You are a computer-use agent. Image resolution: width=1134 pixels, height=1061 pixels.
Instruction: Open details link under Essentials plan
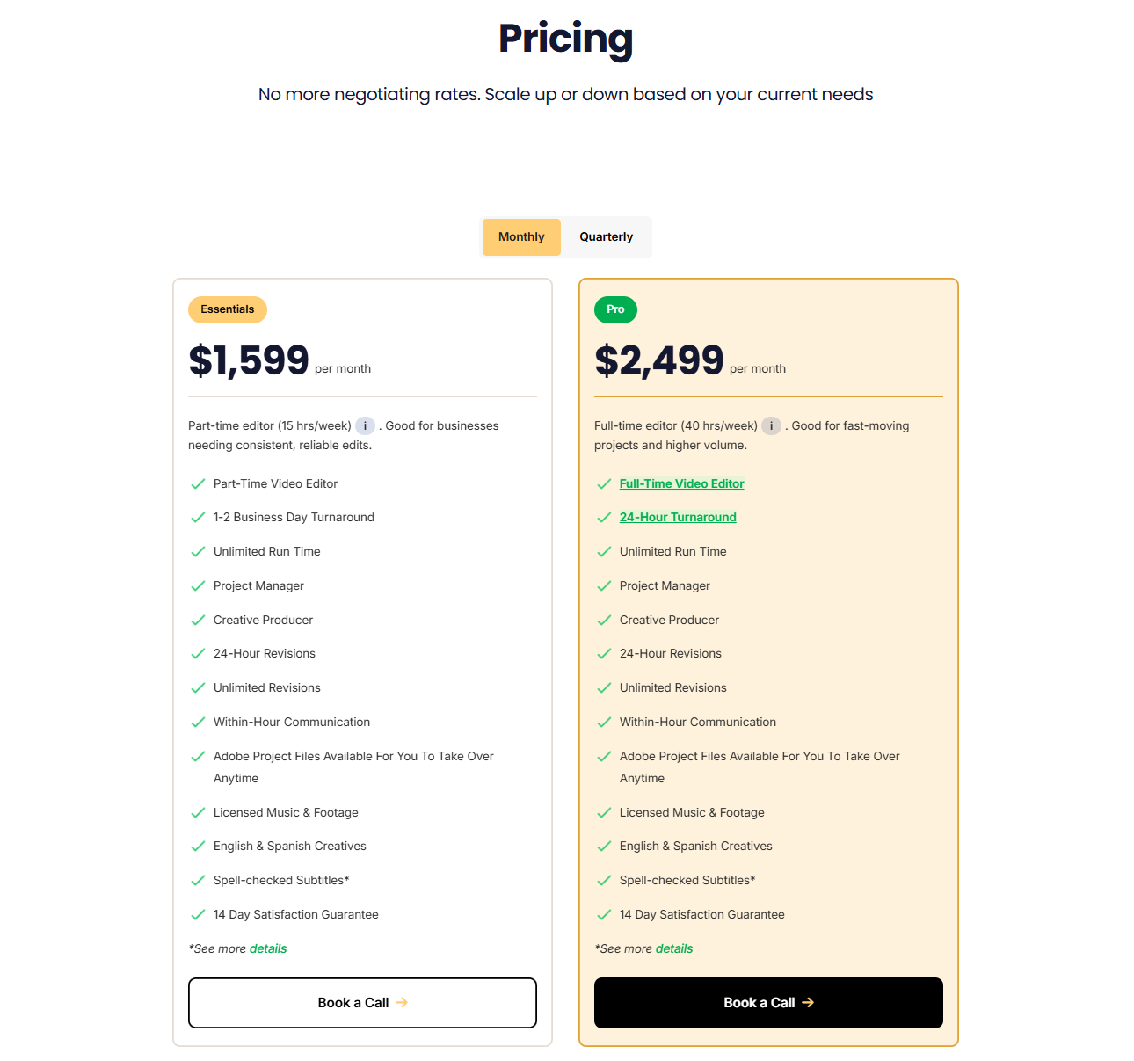(268, 949)
